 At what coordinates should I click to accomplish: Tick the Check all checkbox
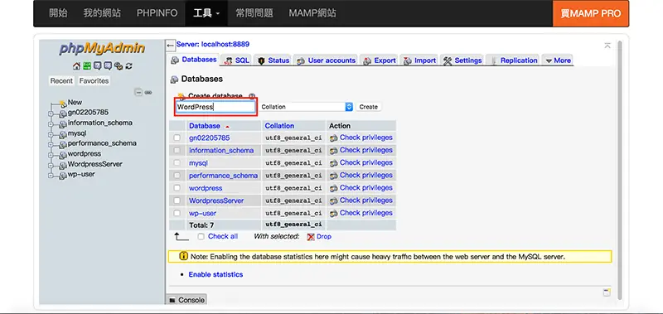click(201, 237)
